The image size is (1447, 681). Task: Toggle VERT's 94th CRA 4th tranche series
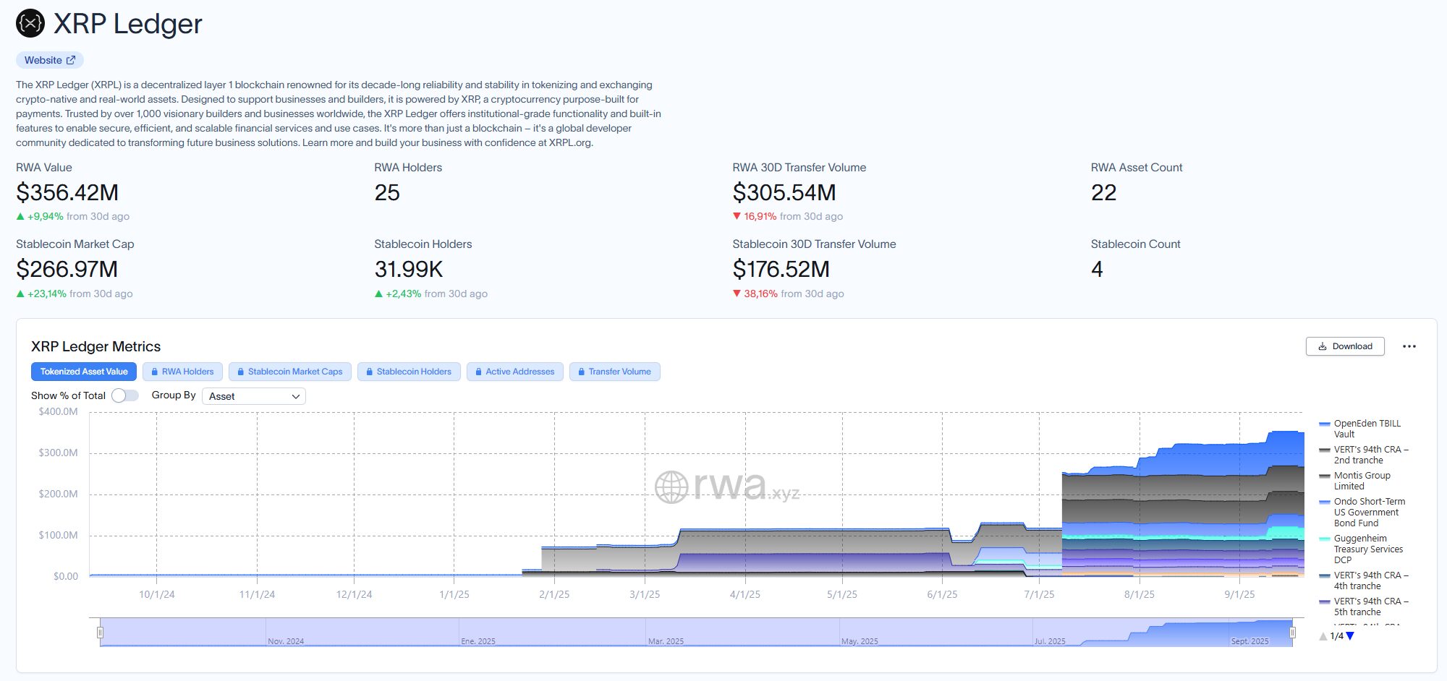tap(1364, 581)
